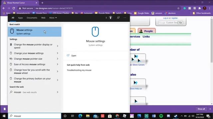Expand arrow for mouse web results
Viewport: 213px width, 119px height.
pos(58,92)
